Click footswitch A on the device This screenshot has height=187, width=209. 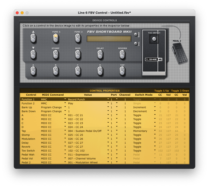point(33,71)
